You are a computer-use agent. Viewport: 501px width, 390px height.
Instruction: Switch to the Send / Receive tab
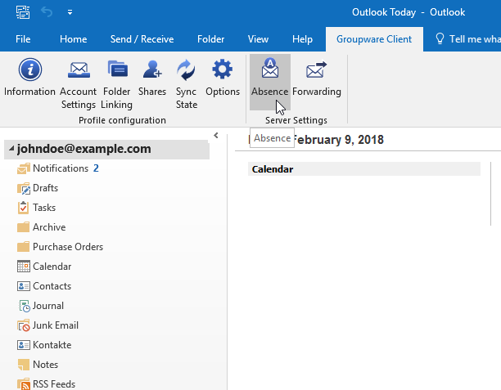pos(142,39)
